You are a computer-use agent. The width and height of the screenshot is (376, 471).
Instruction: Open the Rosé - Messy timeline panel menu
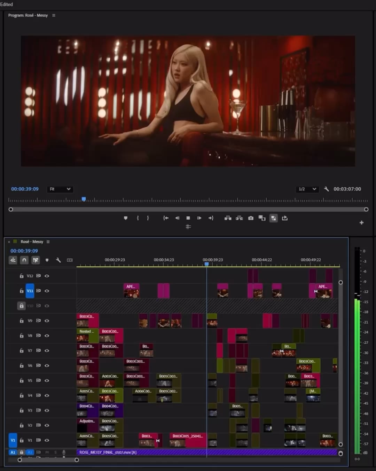48,241
